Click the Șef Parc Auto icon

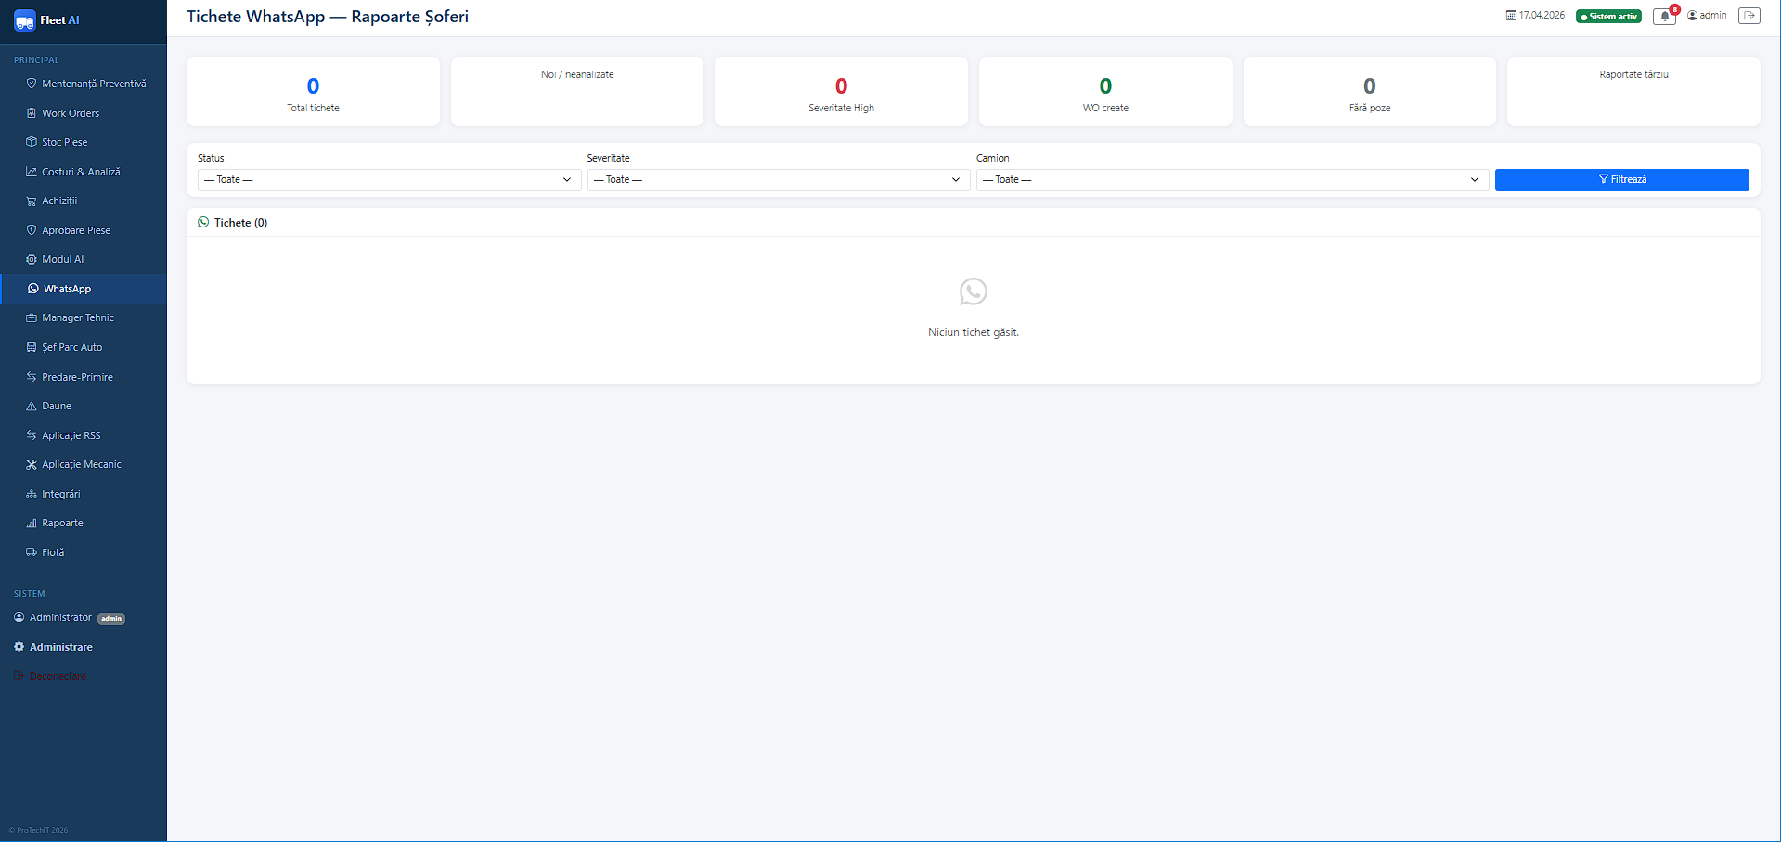32,347
